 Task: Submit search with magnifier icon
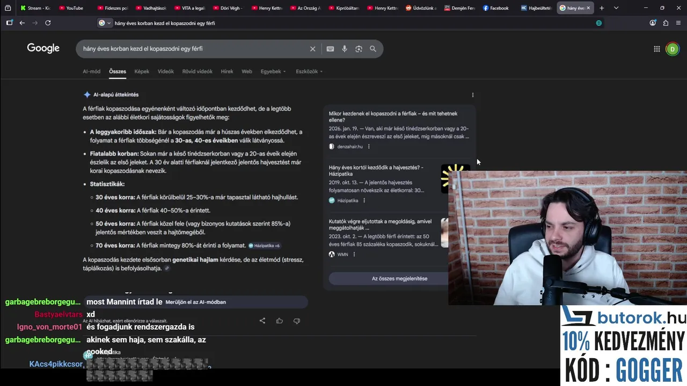[373, 49]
